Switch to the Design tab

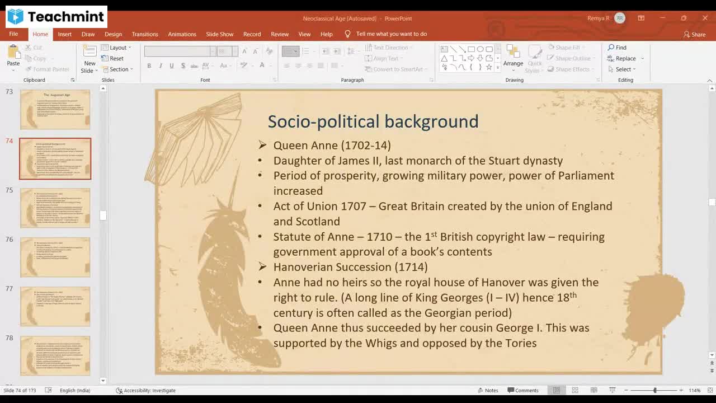[113, 34]
